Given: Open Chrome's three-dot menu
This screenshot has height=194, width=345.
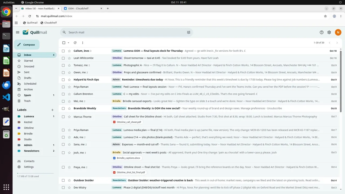Looking at the screenshot, I should tap(341, 16).
